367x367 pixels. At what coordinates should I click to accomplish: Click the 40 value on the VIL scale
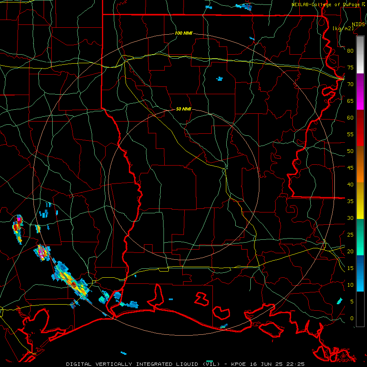[x=350, y=184]
